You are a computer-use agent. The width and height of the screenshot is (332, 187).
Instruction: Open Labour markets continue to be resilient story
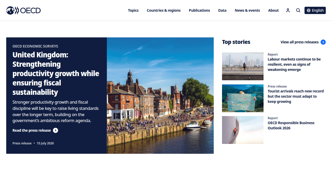(x=294, y=64)
